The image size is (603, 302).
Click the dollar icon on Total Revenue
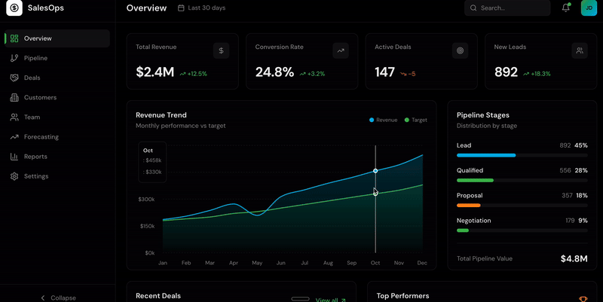point(221,50)
